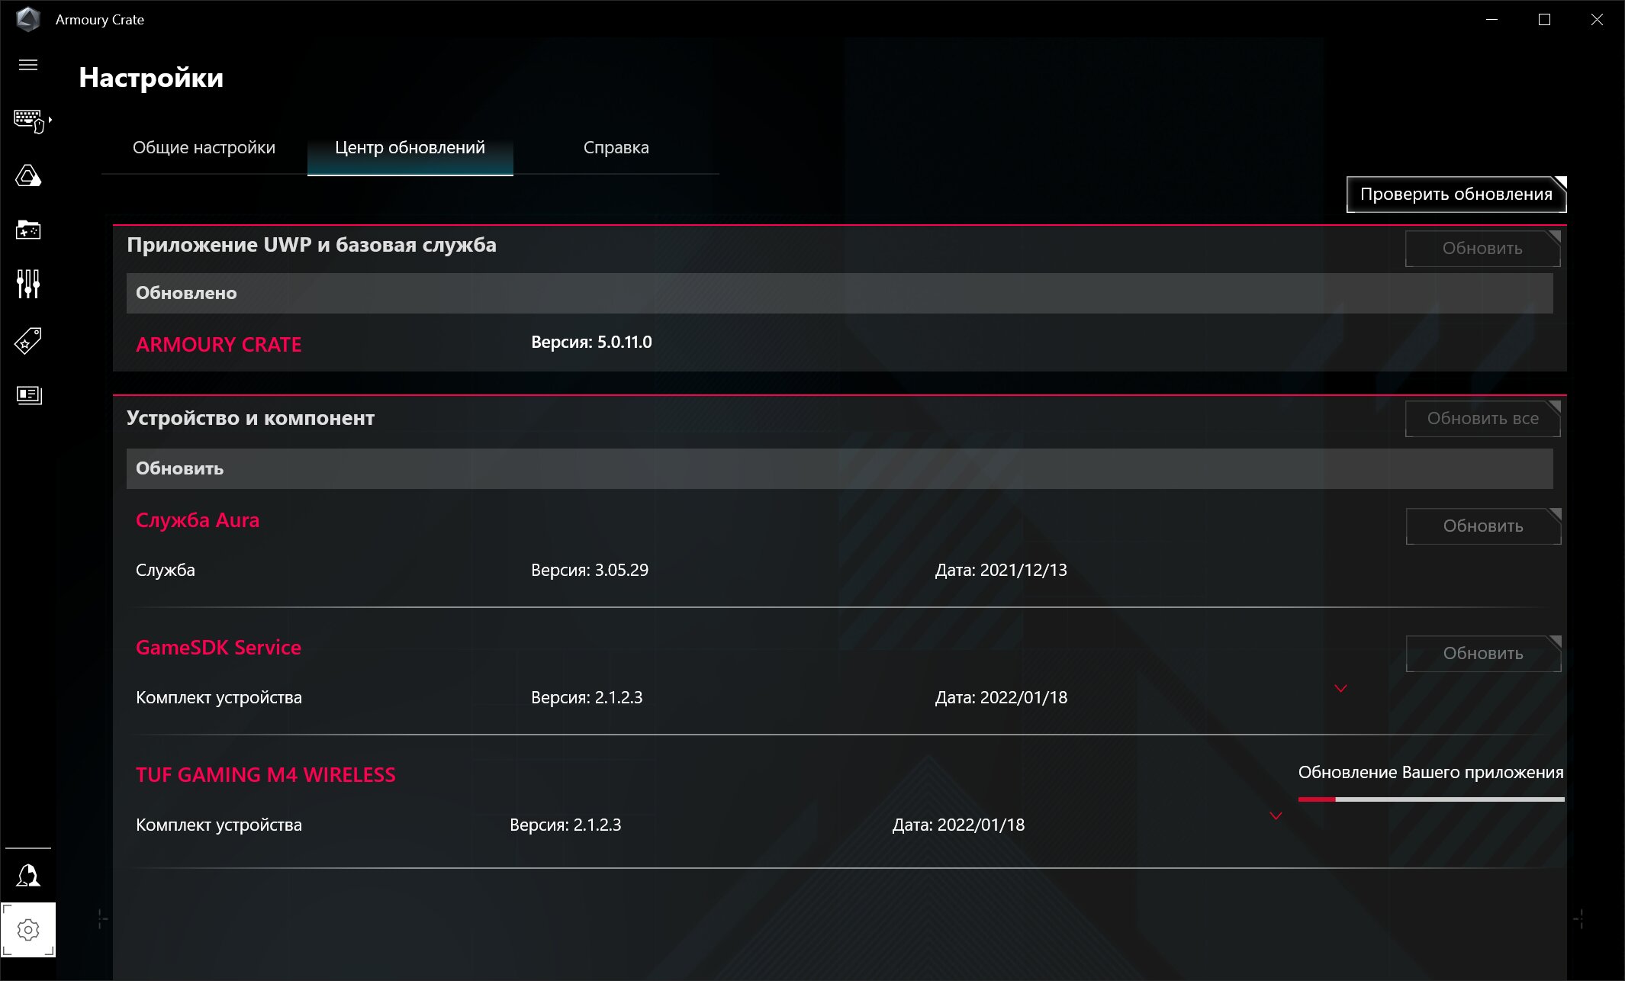Screen dimensions: 1625x981
Task: Click Обновление Вашего приложения status text
Action: point(1431,772)
